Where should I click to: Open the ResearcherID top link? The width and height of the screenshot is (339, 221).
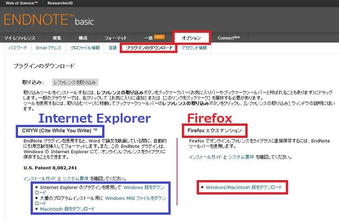[x=60, y=3]
